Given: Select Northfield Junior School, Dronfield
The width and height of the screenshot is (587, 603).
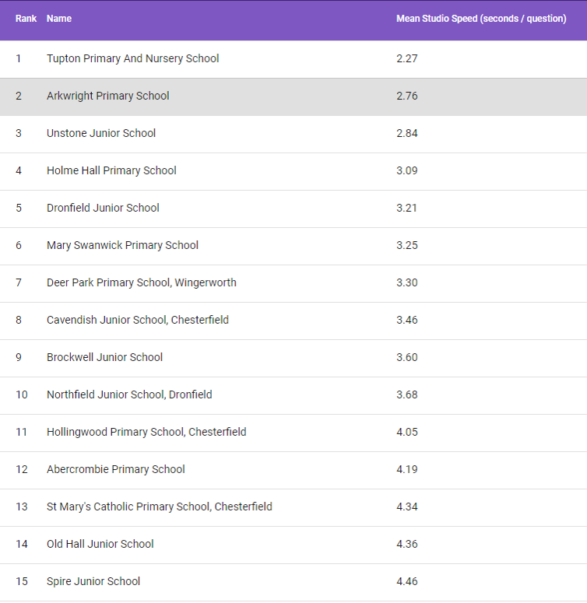Looking at the screenshot, I should coord(129,394).
